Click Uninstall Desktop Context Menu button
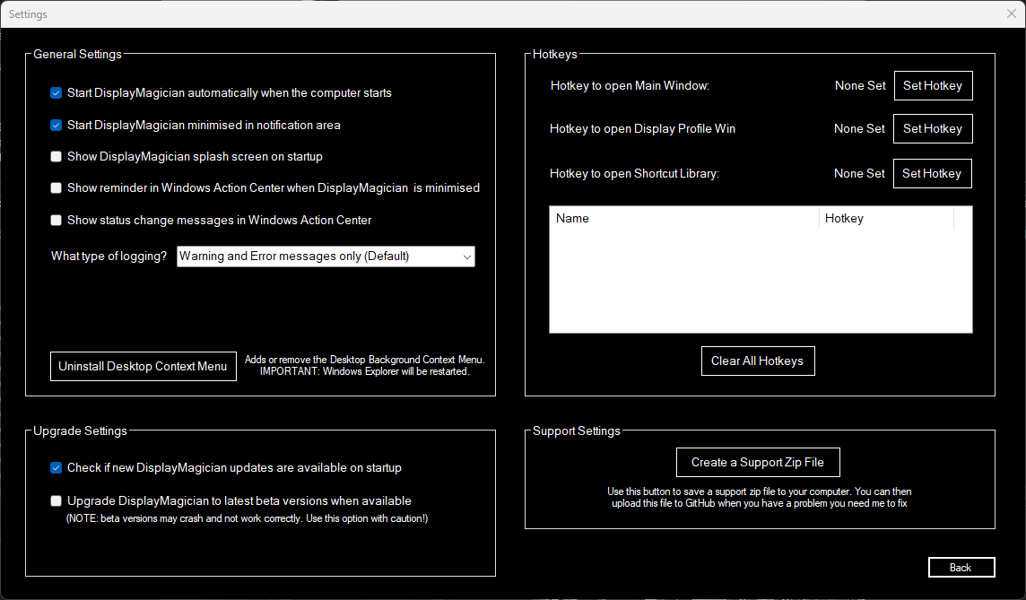The image size is (1026, 600). click(143, 367)
